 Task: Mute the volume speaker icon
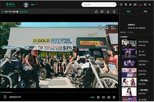[98, 97]
